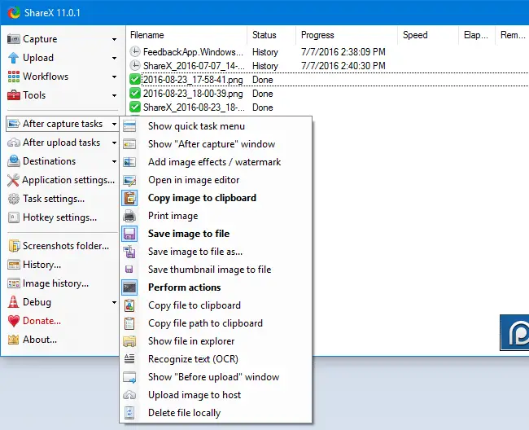
Task: Click the Show quick task menu icon
Action: coord(129,126)
